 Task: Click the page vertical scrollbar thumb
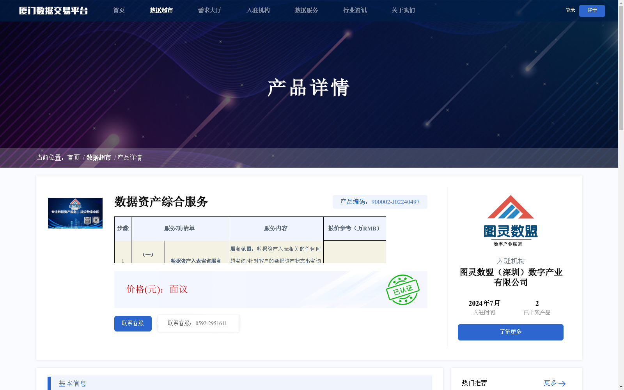tap(621, 68)
